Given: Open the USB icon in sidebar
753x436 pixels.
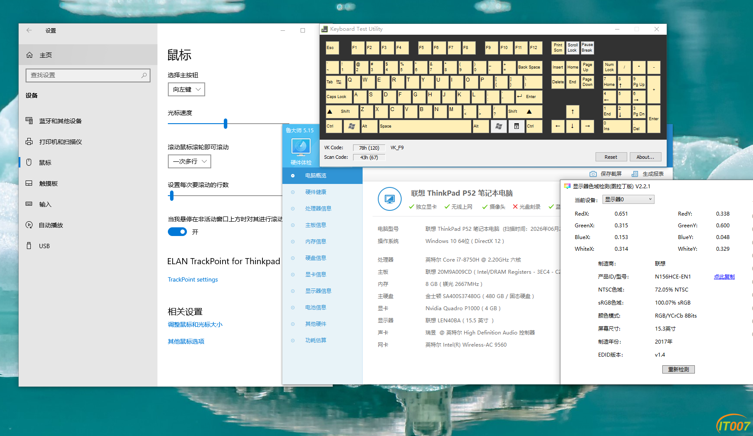Looking at the screenshot, I should pyautogui.click(x=29, y=246).
